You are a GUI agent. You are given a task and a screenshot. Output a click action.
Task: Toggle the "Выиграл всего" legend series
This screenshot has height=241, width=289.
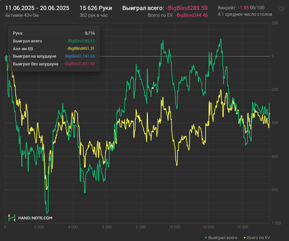tap(223, 238)
